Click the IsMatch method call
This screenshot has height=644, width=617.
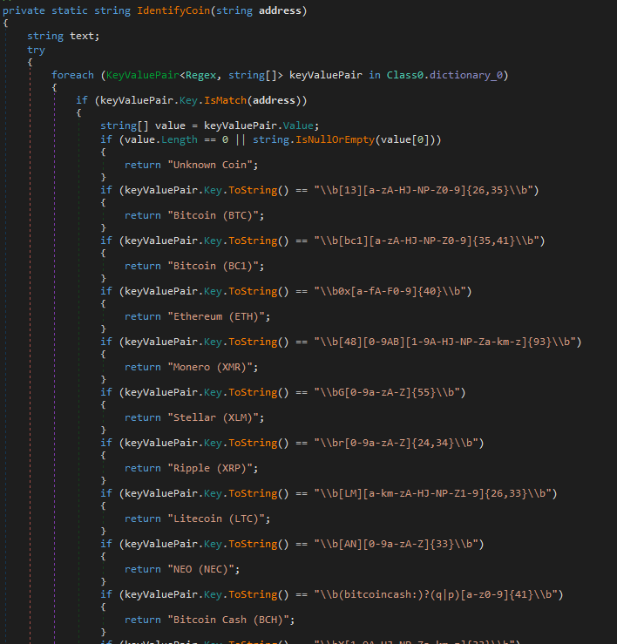[x=225, y=100]
